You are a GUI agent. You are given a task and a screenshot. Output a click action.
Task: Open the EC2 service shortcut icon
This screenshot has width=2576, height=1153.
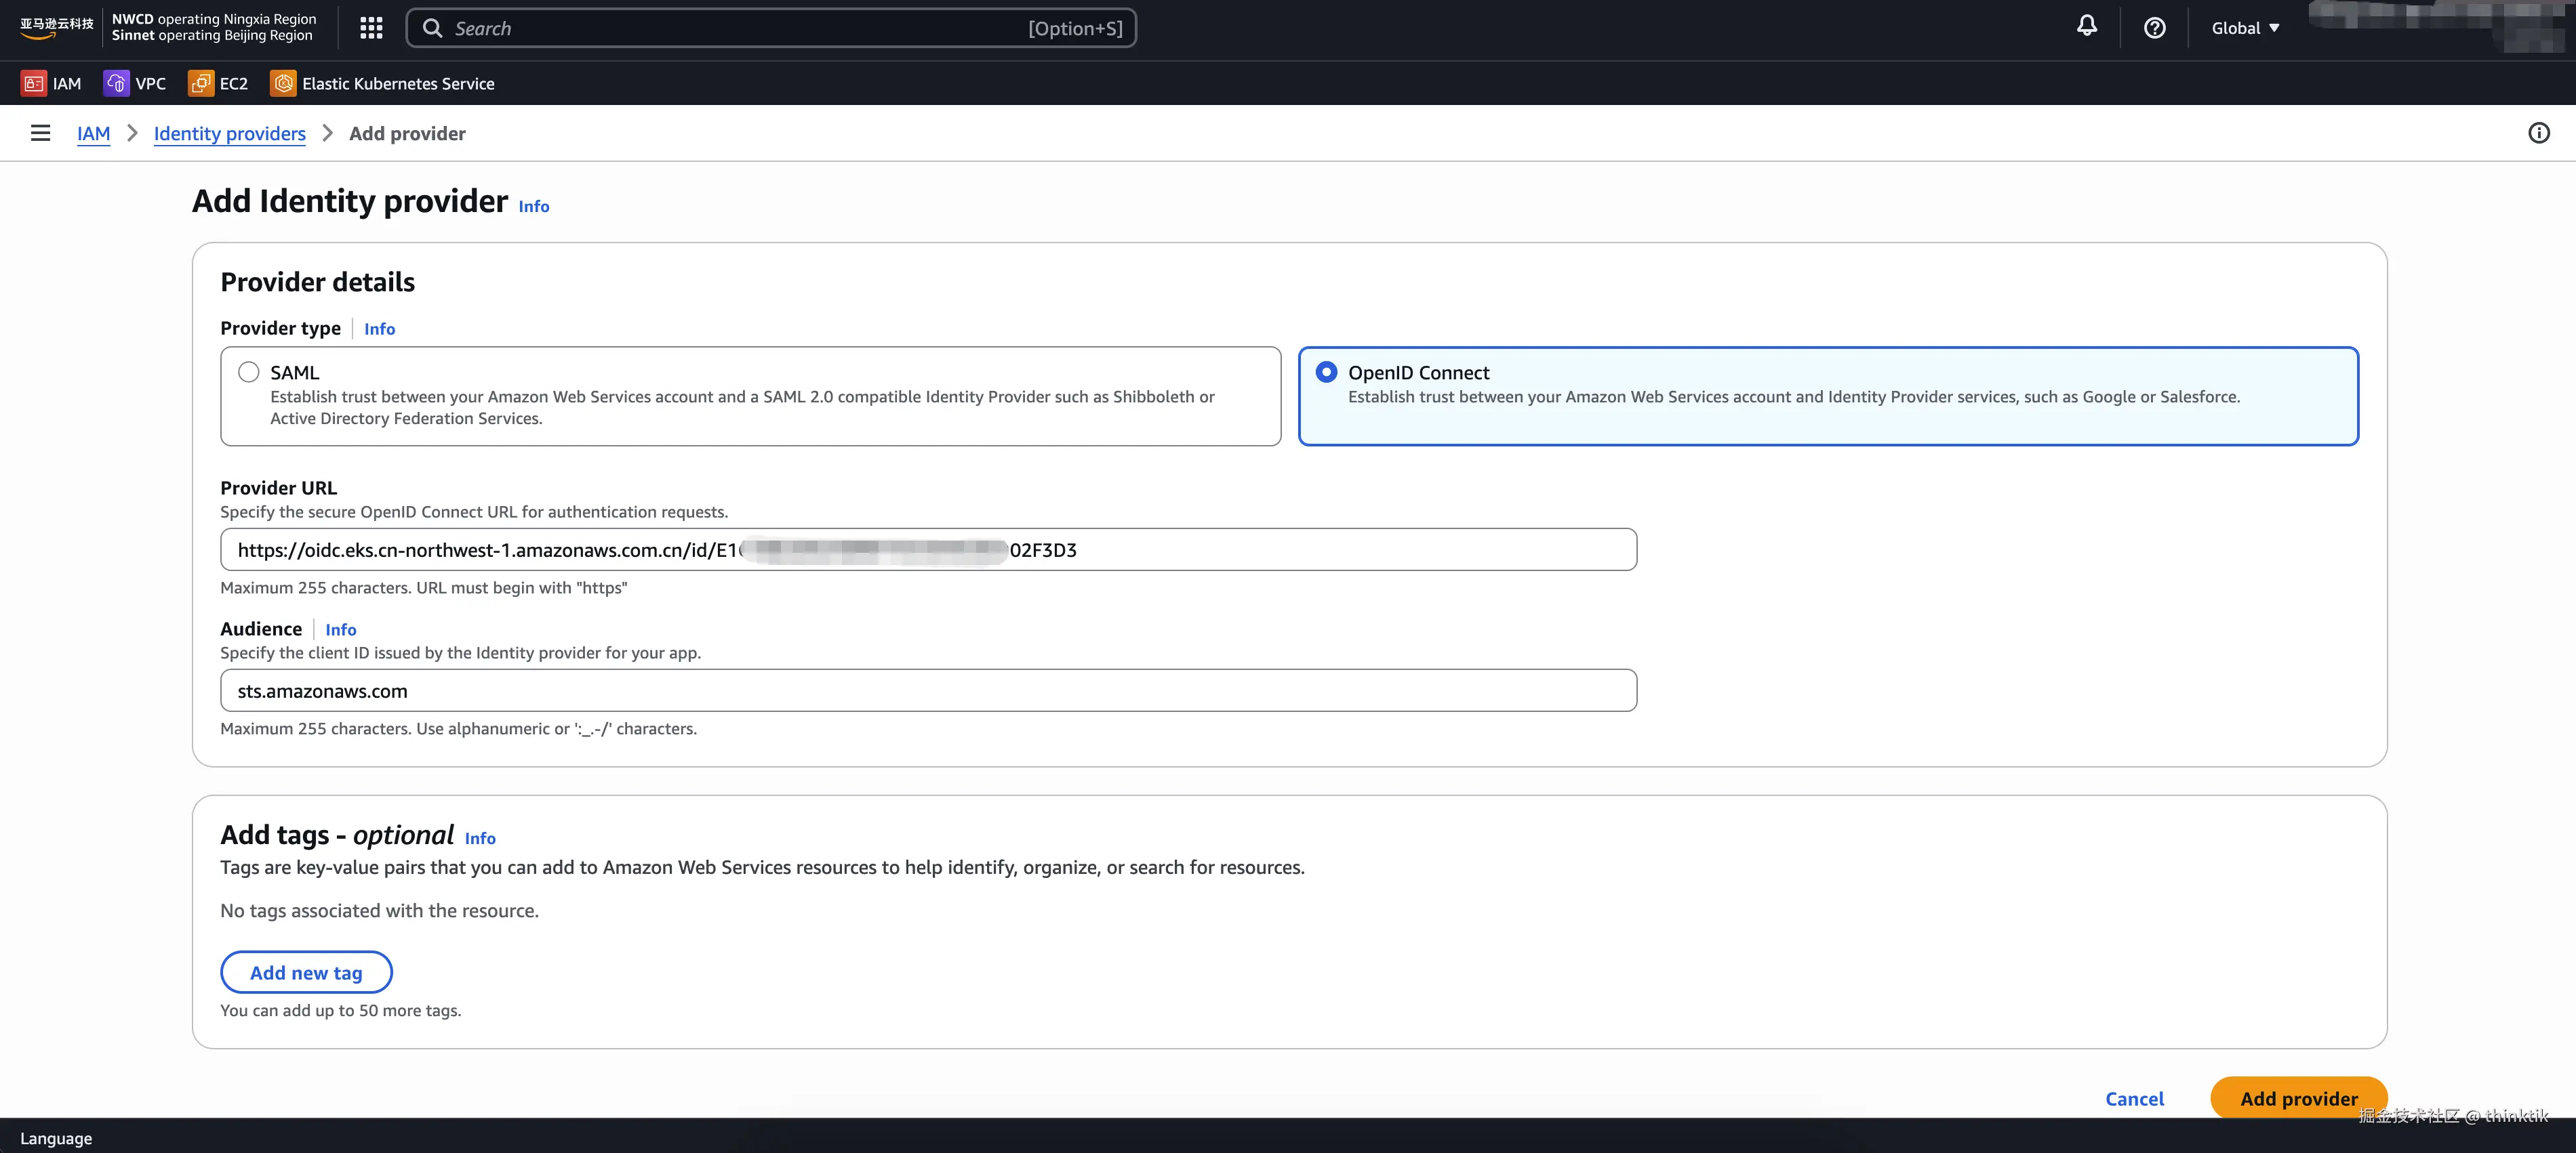200,84
